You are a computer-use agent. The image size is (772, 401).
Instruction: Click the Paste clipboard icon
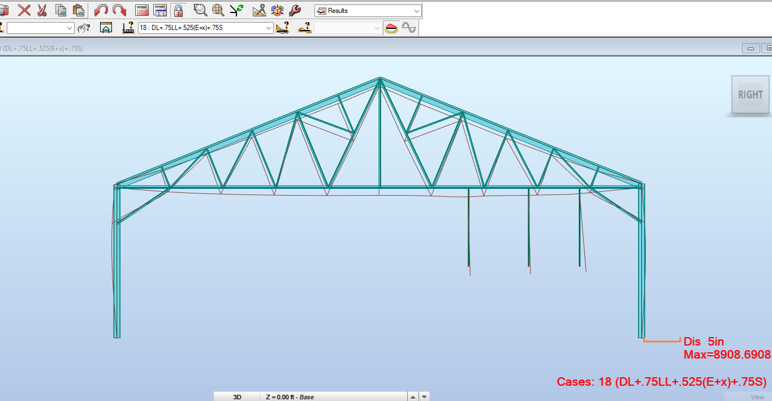79,10
